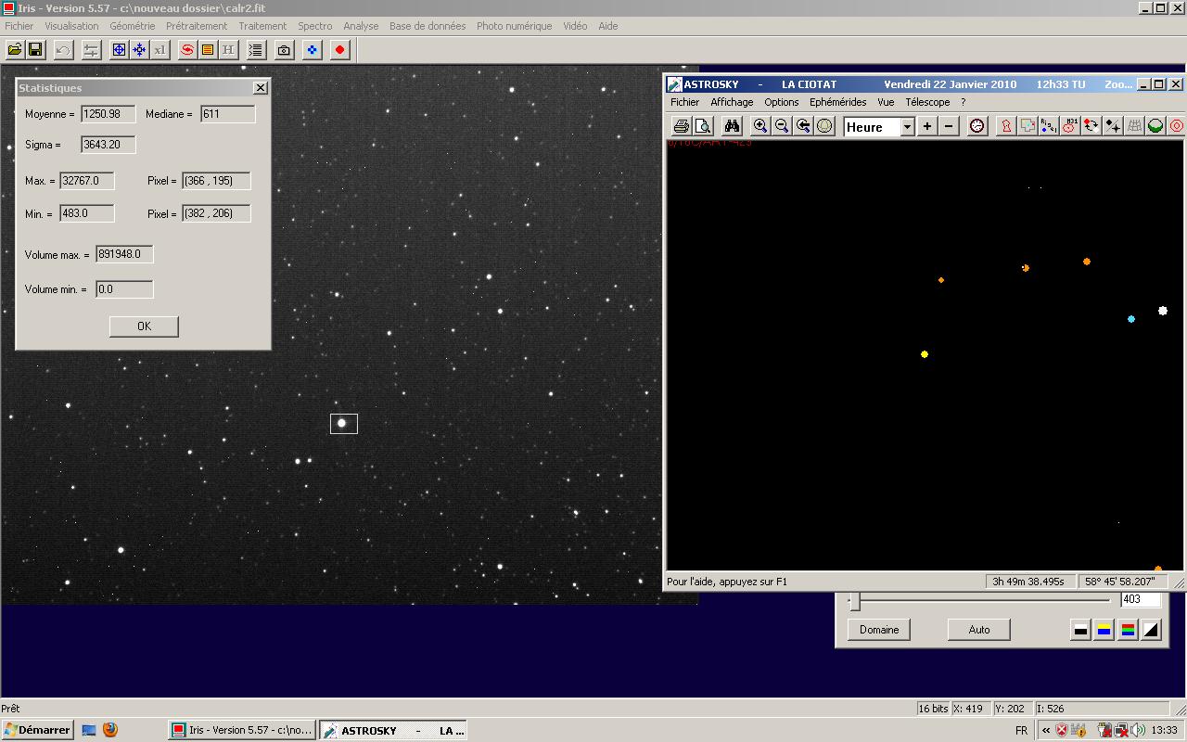1187x742 pixels.
Task: Open the Traitement menu in Iris
Action: 262,26
